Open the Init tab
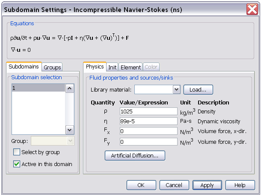Screen dimensions: 261x196 coord(113,67)
